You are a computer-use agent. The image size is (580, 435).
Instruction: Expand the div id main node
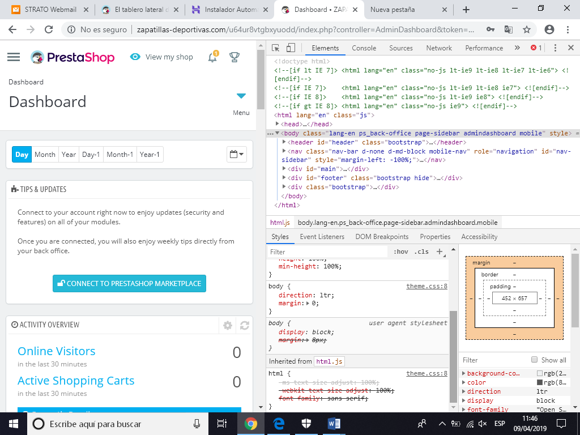[x=284, y=169]
